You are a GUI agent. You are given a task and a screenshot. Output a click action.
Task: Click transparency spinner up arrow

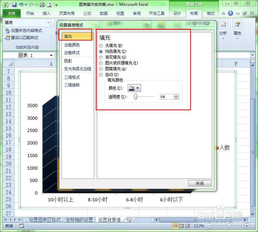pyautogui.click(x=176, y=96)
